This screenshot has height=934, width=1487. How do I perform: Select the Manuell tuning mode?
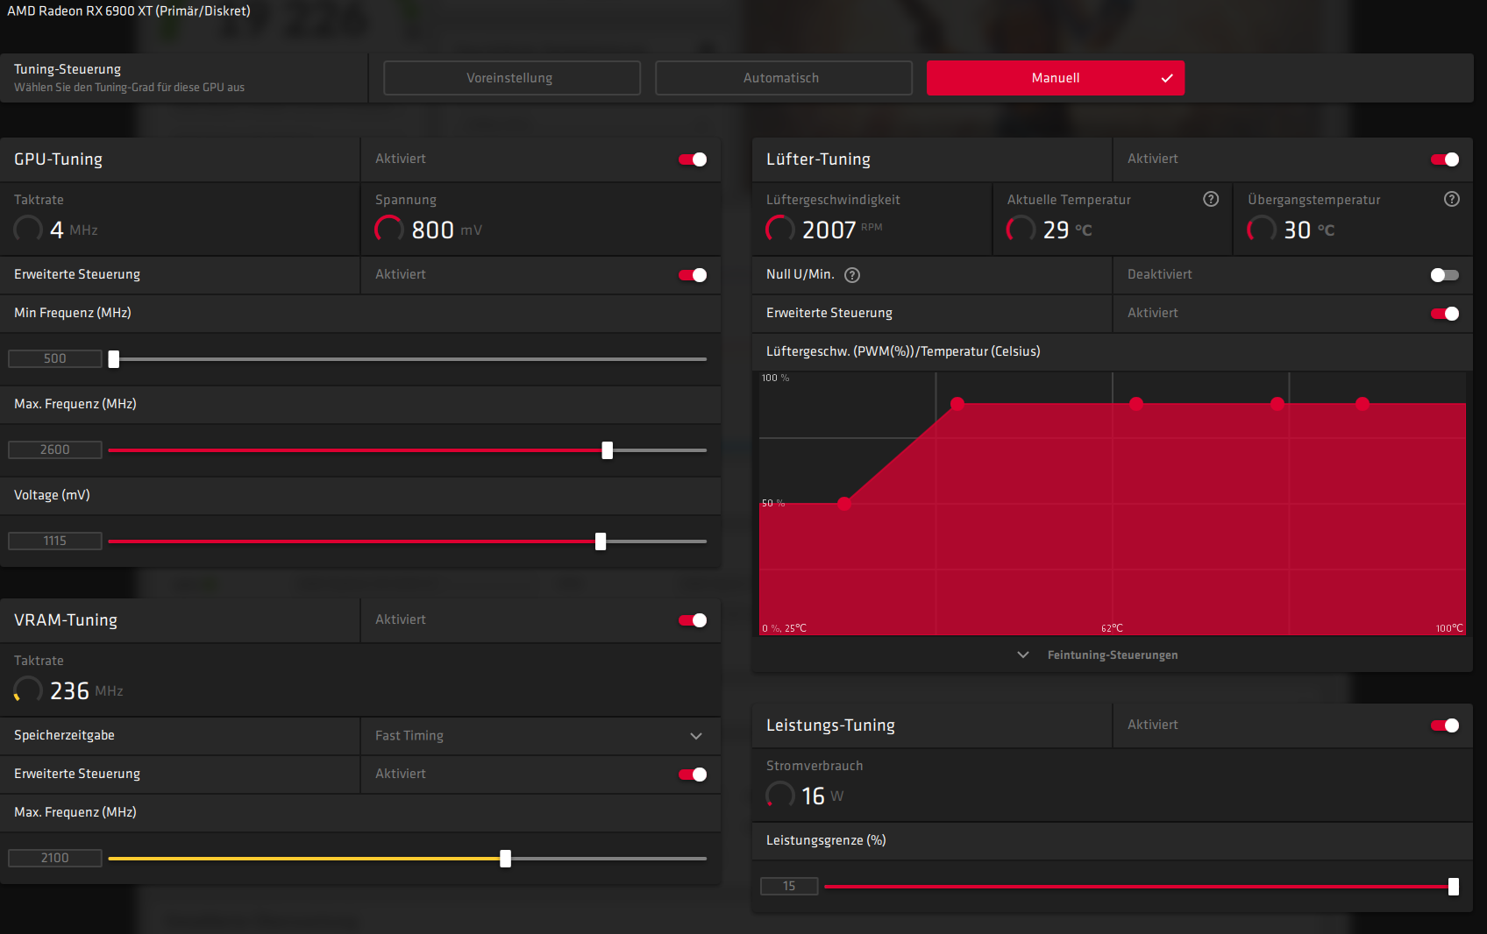click(x=1056, y=78)
